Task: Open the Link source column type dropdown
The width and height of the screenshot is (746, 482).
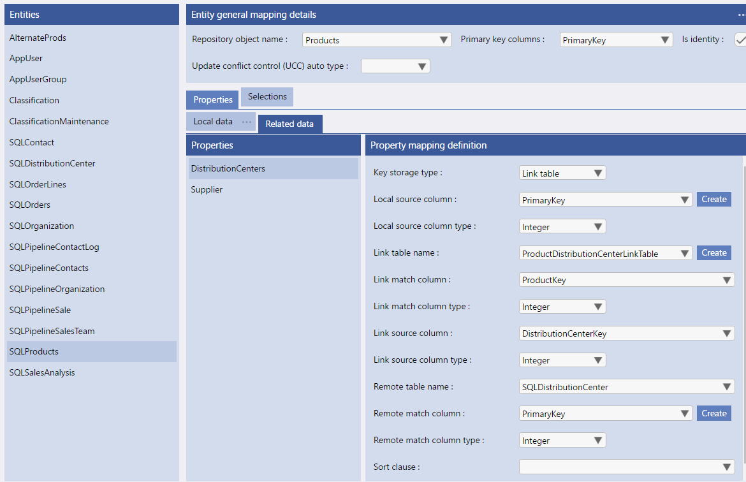Action: 562,360
